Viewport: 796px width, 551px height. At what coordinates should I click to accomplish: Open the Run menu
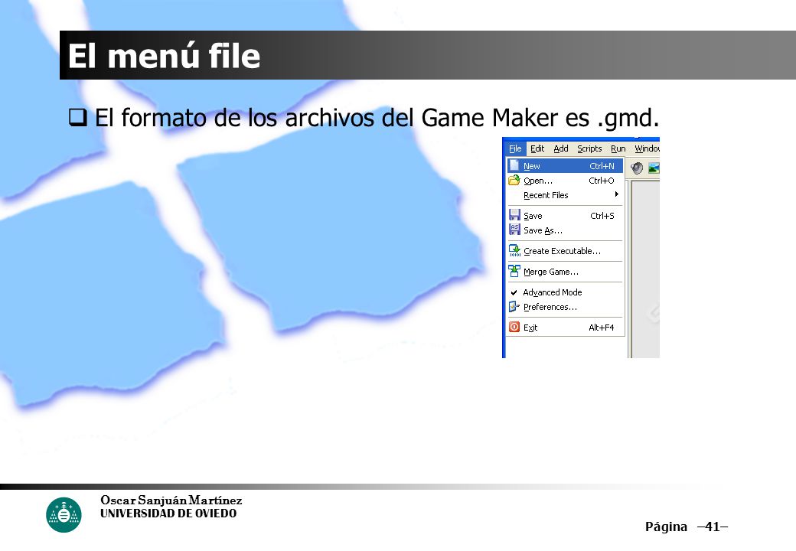point(618,148)
